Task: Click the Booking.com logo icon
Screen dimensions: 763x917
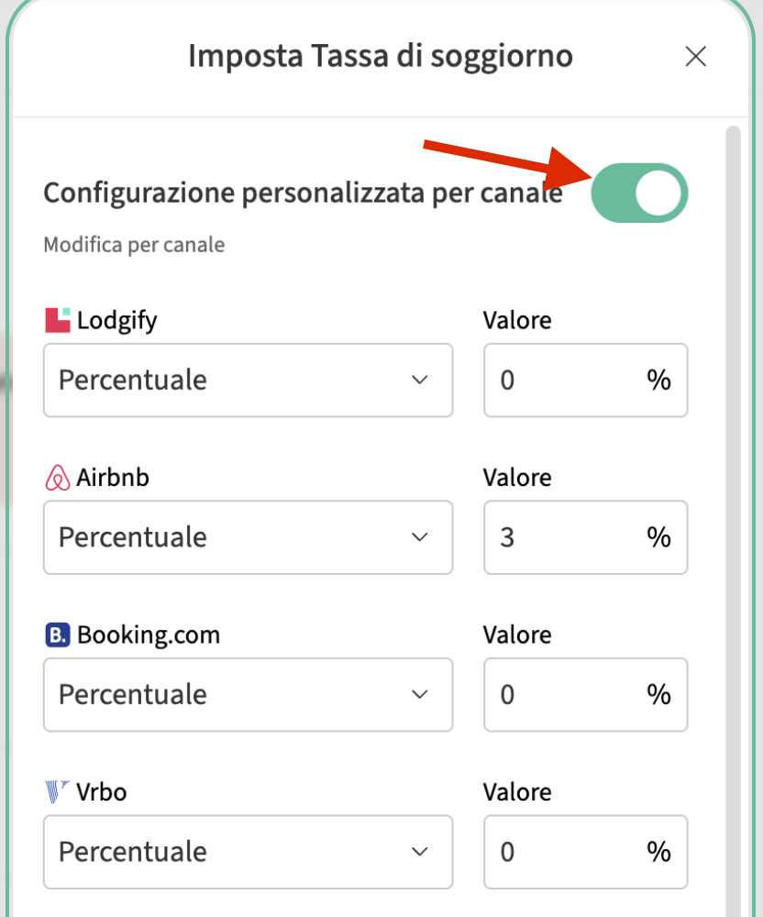Action: point(58,635)
